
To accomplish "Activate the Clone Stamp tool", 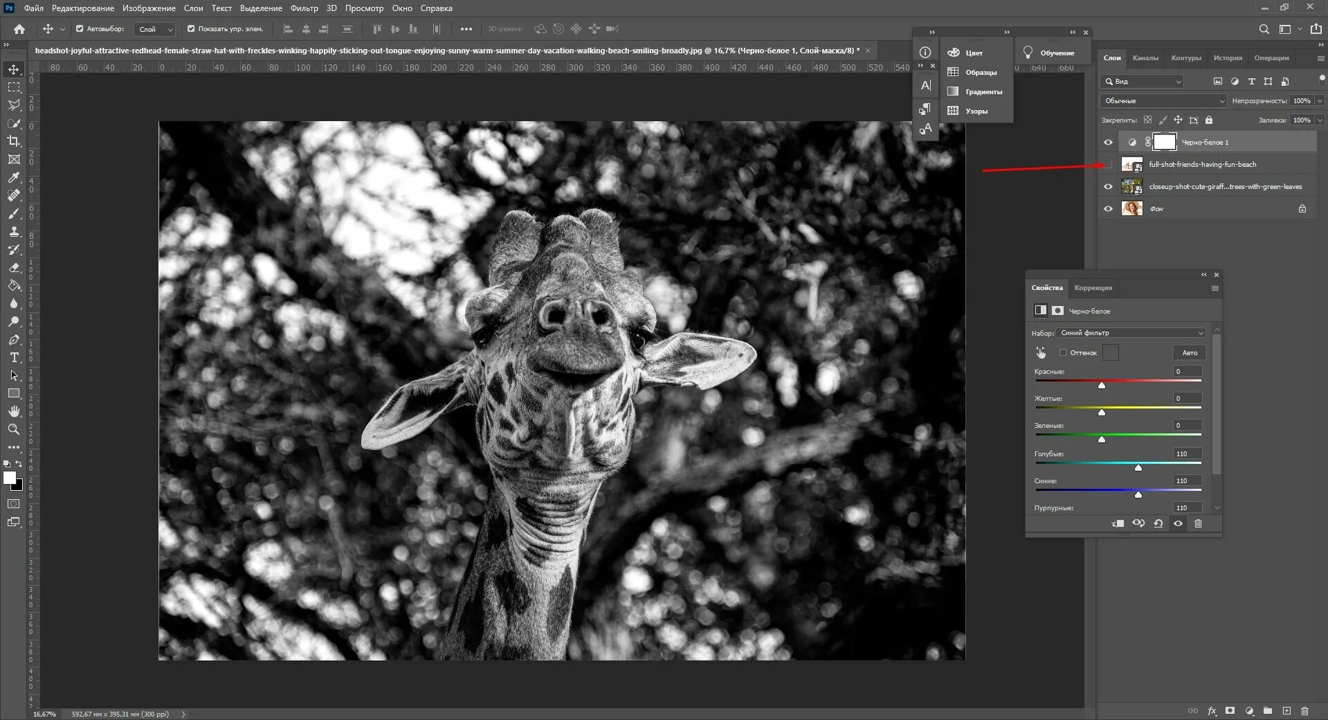I will click(x=14, y=231).
